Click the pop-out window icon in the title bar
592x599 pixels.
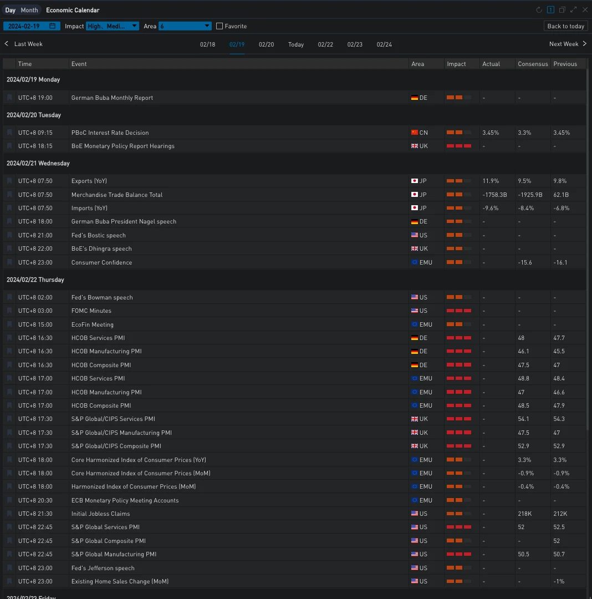(x=562, y=10)
